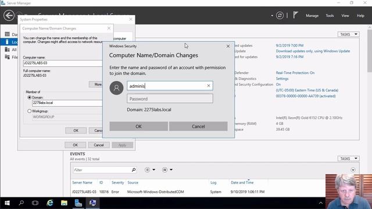Sort events by Source column
This screenshot has width=372, height=209.
coord(133,182)
